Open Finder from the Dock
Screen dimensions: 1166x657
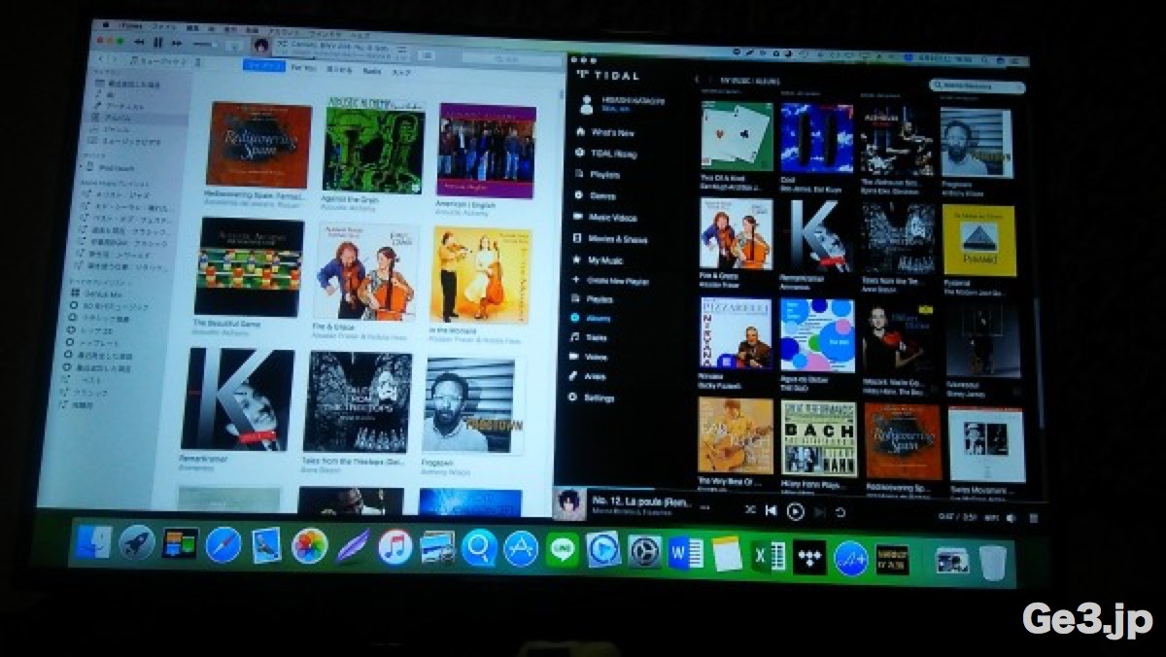coord(92,541)
